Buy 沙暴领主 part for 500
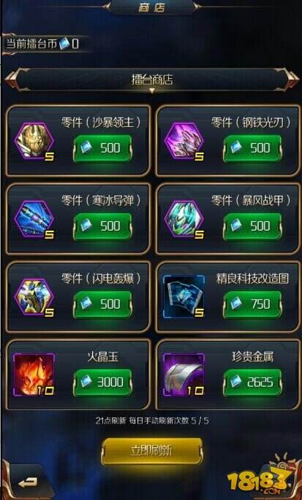Screen dimensions: 302x500 coord(102,148)
